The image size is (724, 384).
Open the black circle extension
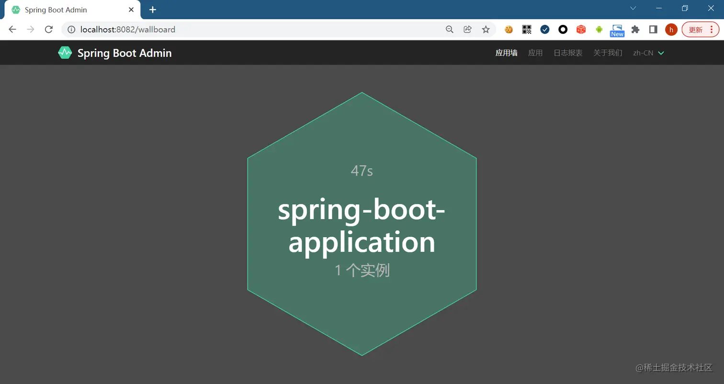(x=563, y=30)
